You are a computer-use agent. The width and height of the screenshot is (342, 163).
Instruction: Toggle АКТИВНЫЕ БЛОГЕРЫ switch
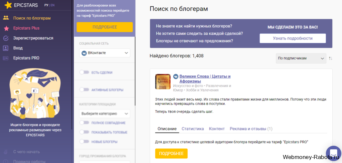pyautogui.click(x=84, y=90)
